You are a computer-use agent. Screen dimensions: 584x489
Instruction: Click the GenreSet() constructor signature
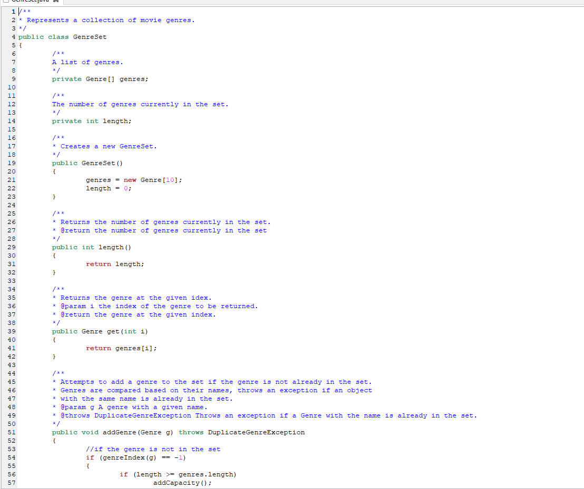[x=87, y=163]
